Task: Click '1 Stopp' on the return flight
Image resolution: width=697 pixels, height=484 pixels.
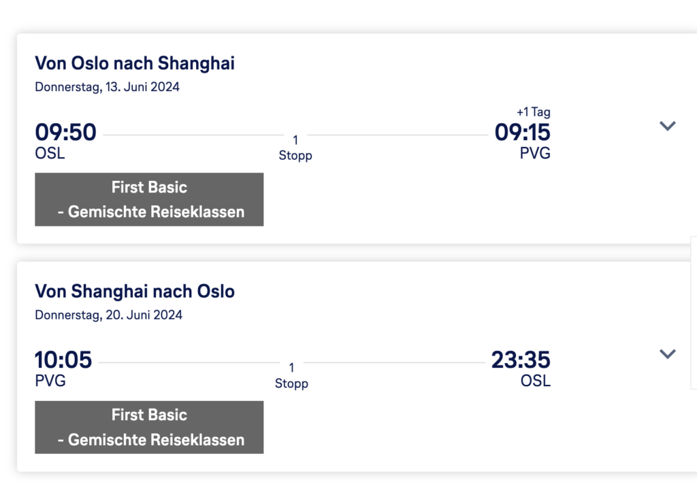Action: click(291, 376)
